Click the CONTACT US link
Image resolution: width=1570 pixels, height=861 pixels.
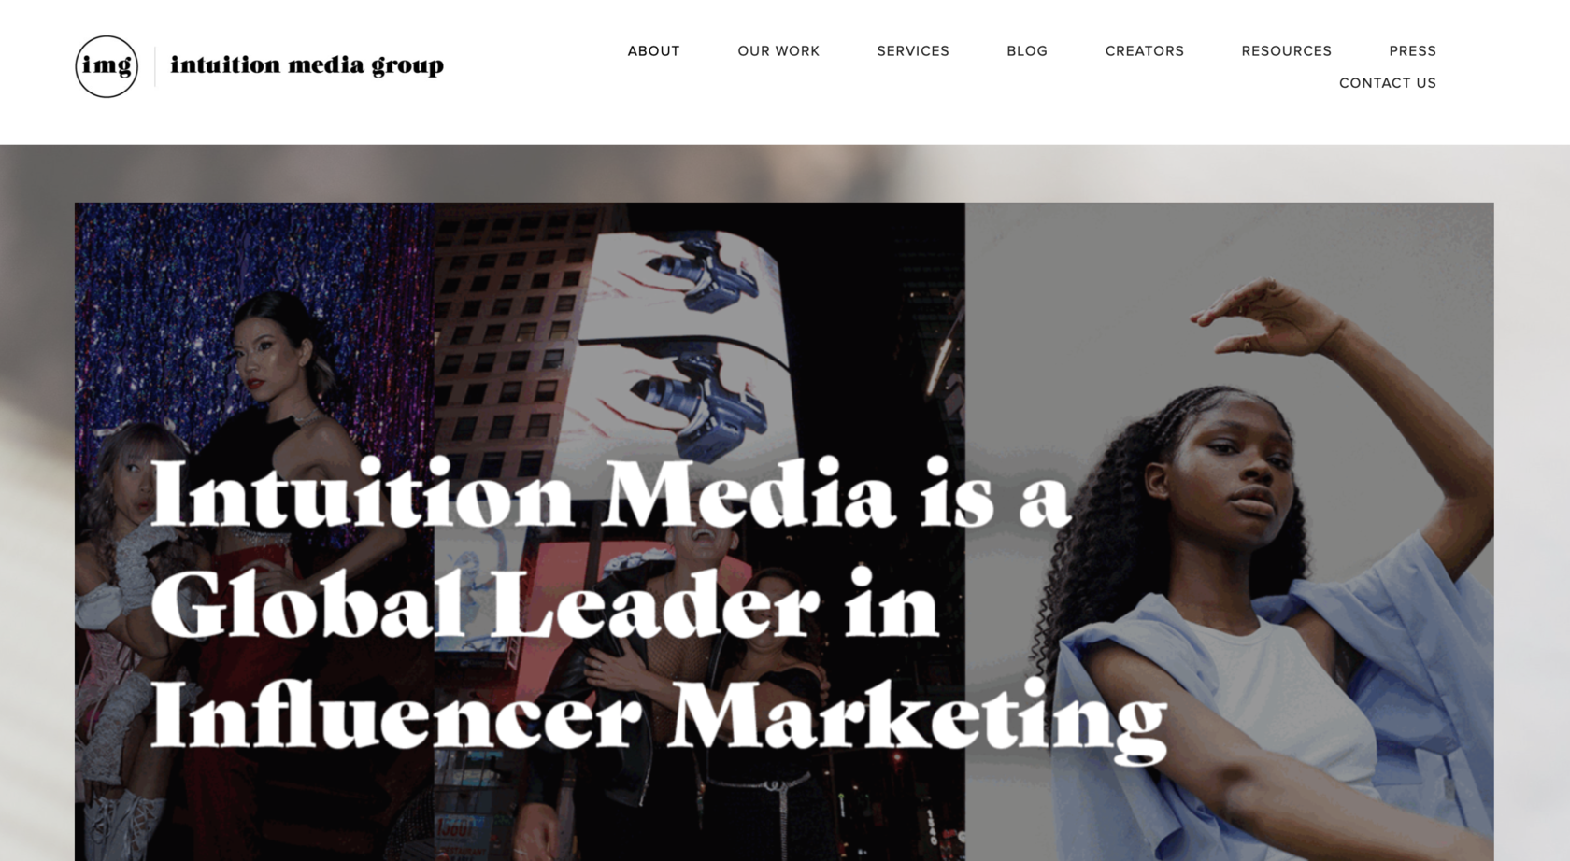point(1388,83)
